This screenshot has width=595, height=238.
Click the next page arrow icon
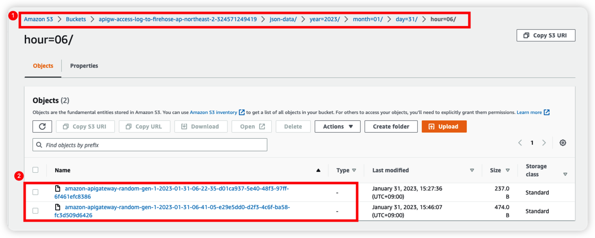pos(544,143)
